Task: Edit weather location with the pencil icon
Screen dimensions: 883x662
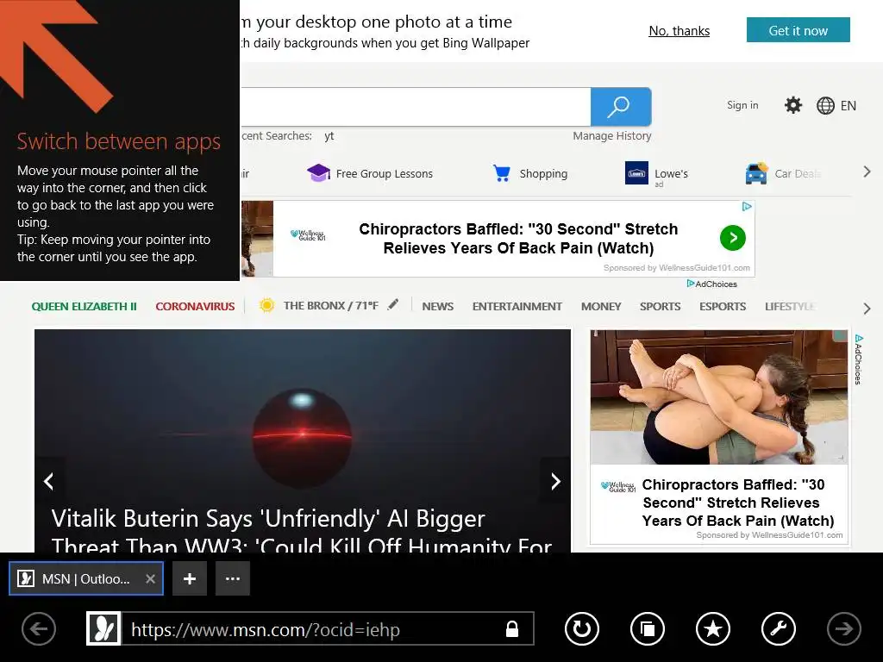Action: pyautogui.click(x=393, y=304)
